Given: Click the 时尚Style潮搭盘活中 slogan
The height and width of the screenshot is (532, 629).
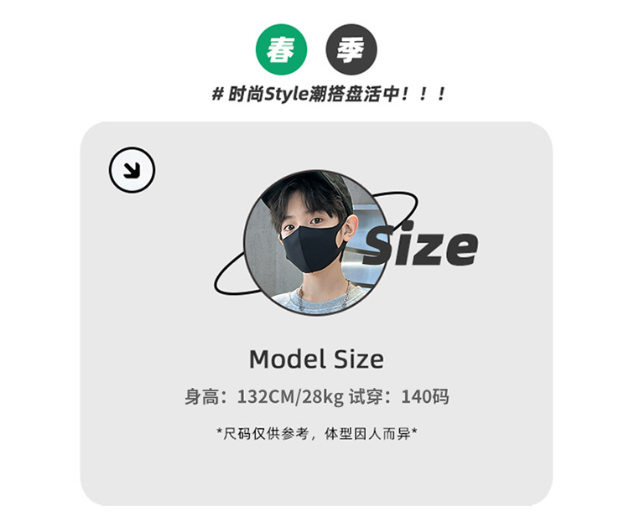Looking at the screenshot, I should 314,95.
